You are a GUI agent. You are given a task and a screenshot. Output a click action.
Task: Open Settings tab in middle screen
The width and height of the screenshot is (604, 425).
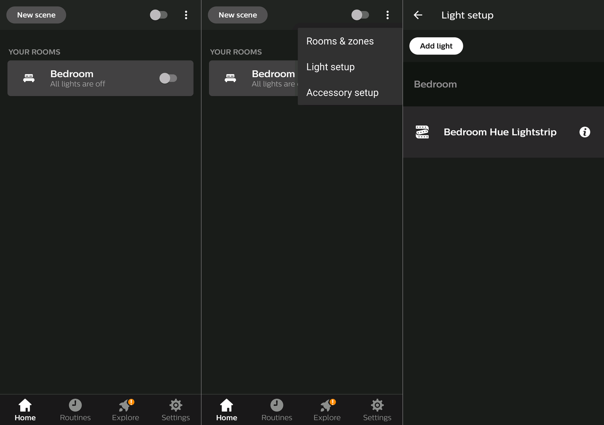tap(377, 410)
